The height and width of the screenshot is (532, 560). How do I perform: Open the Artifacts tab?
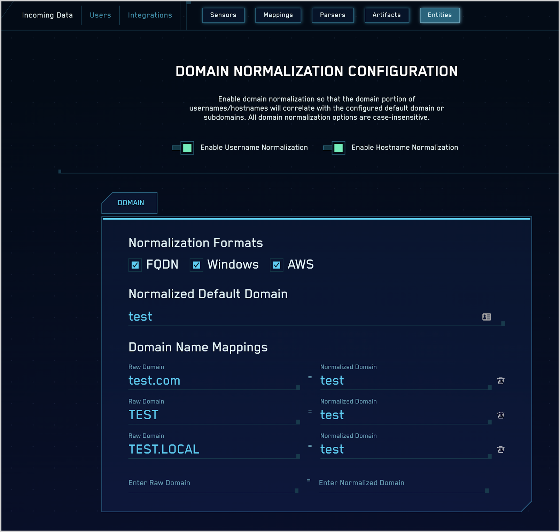(387, 15)
